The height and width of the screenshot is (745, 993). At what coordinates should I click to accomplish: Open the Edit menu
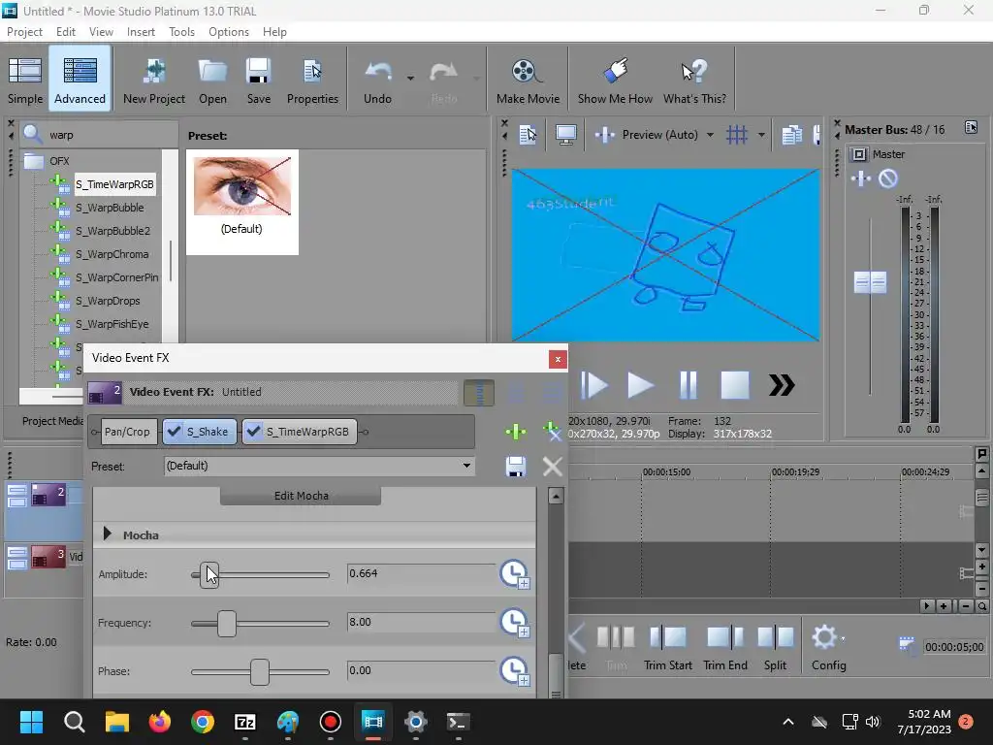pos(65,32)
